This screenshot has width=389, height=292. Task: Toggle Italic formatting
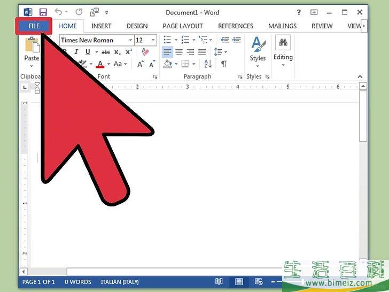pyautogui.click(x=76, y=52)
